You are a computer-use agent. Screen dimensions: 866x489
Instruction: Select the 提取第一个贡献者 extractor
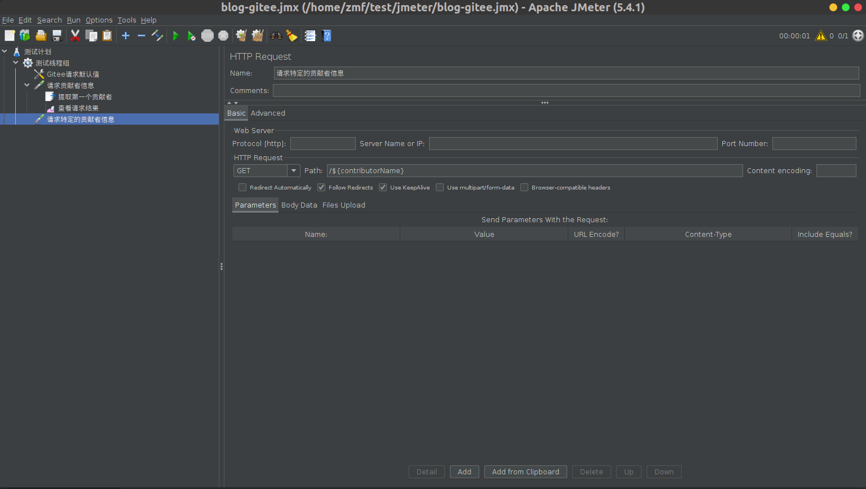[x=85, y=96]
